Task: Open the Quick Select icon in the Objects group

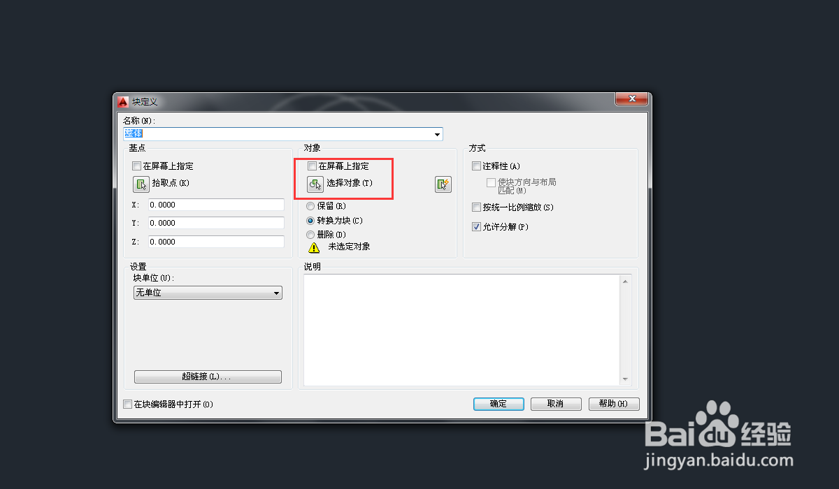Action: click(x=443, y=184)
